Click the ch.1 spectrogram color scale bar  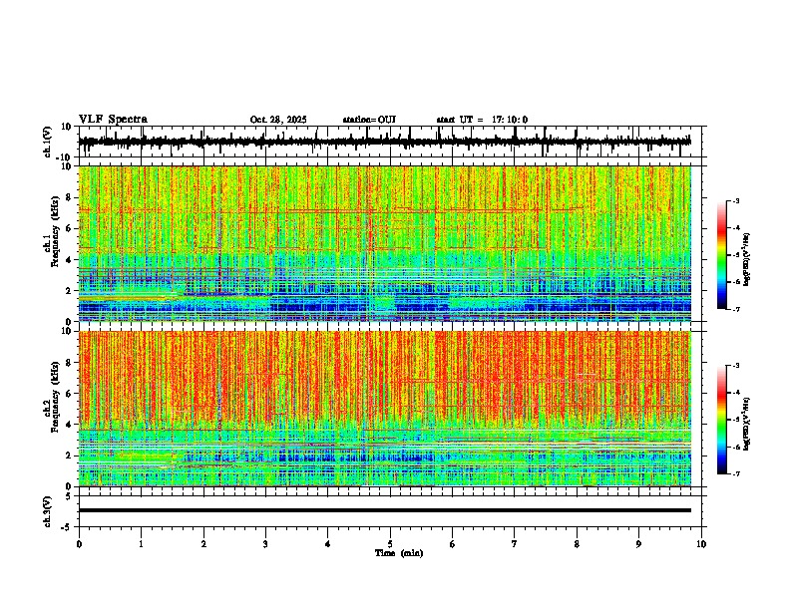[x=722, y=255]
